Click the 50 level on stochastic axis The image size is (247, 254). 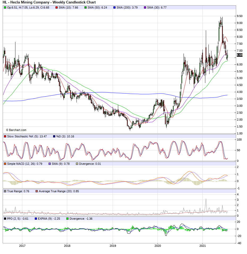[x=239, y=150]
